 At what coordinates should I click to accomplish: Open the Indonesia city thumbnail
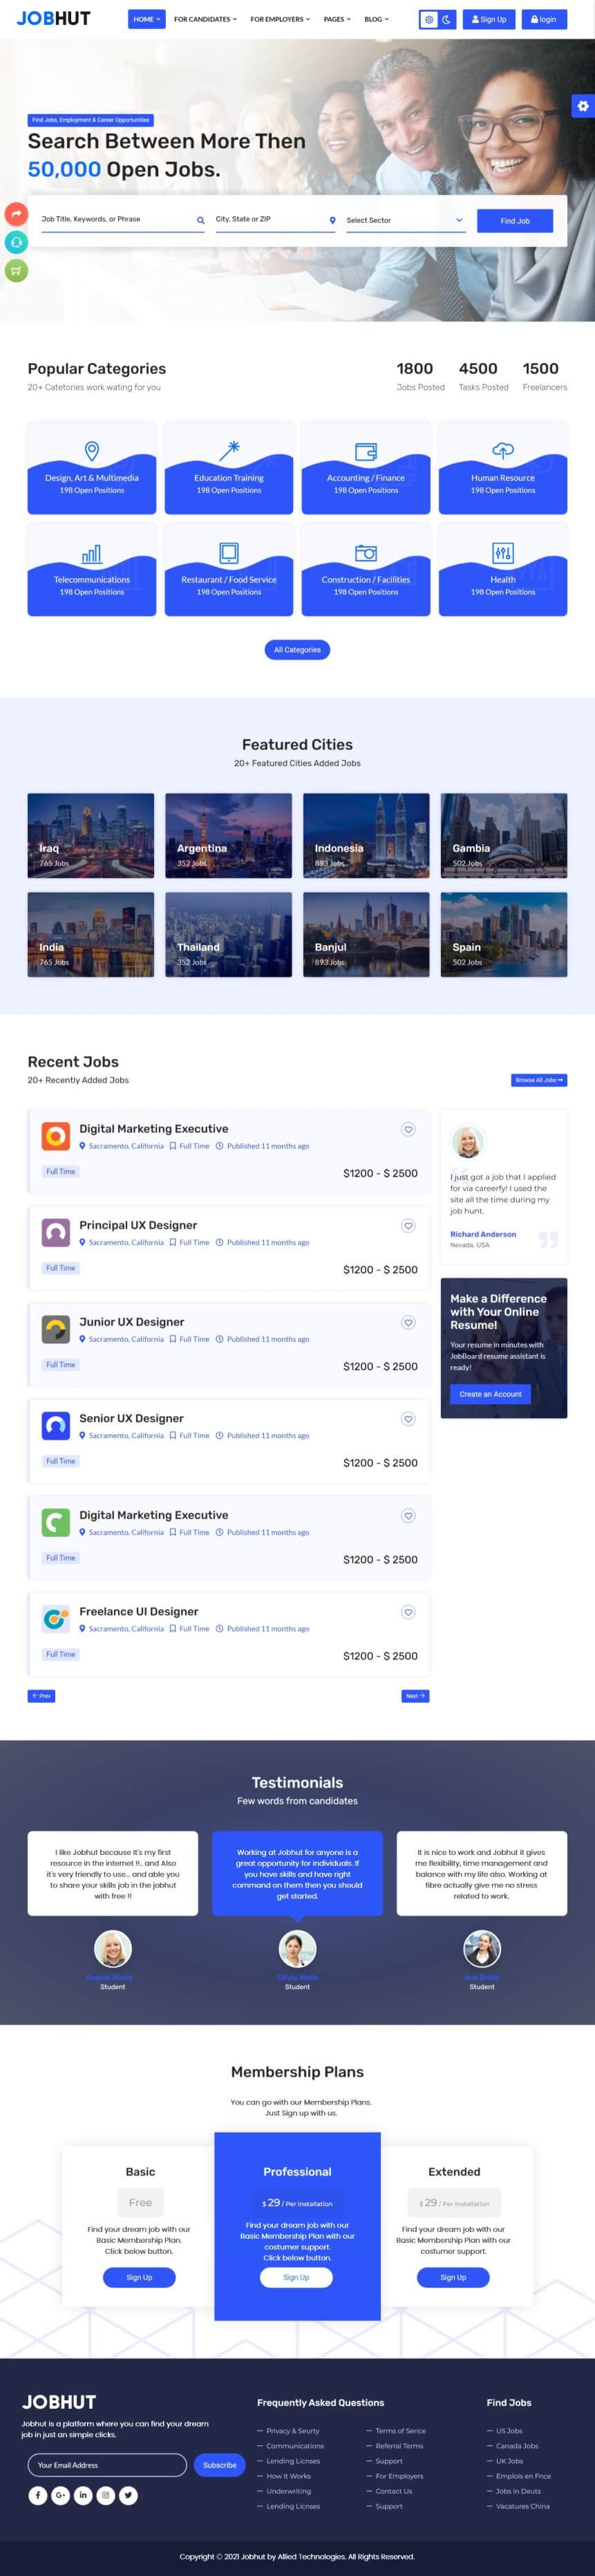[x=366, y=835]
